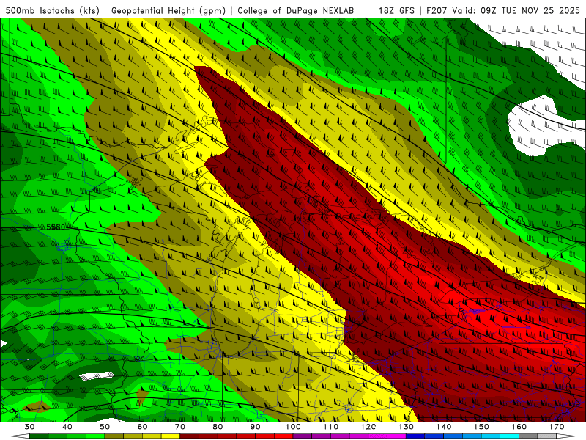Click the '140' value on the color scale

point(444,427)
